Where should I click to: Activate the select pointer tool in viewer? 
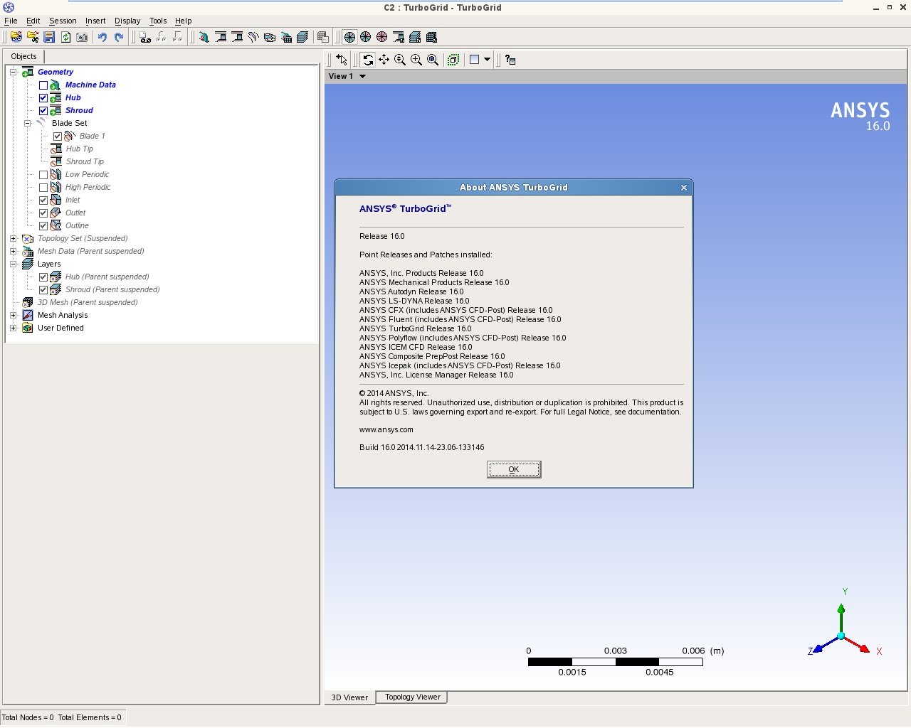pyautogui.click(x=342, y=60)
